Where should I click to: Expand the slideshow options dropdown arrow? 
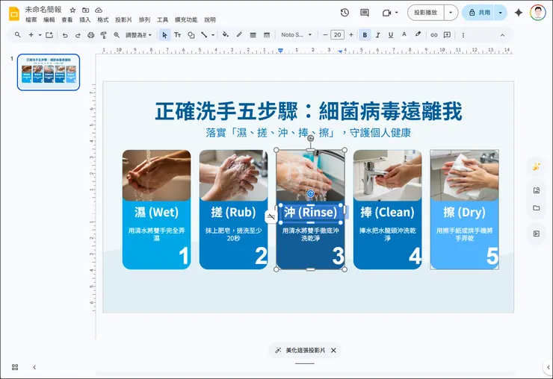click(x=451, y=13)
